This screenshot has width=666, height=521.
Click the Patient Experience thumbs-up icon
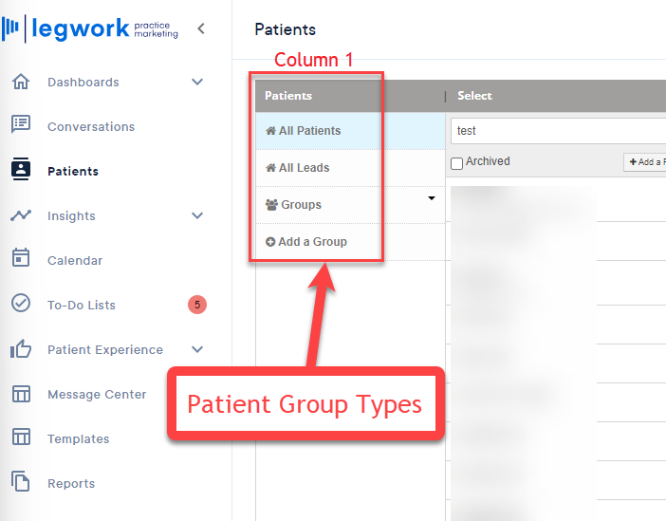coord(21,348)
